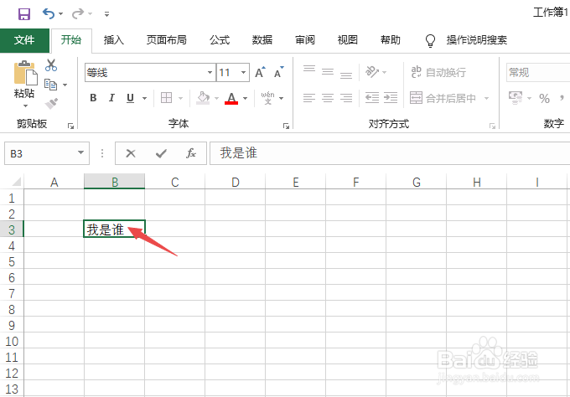Viewport: 570px width, 397px height.
Task: Click the 粘贴 paste clipboard icon
Action: click(x=25, y=73)
